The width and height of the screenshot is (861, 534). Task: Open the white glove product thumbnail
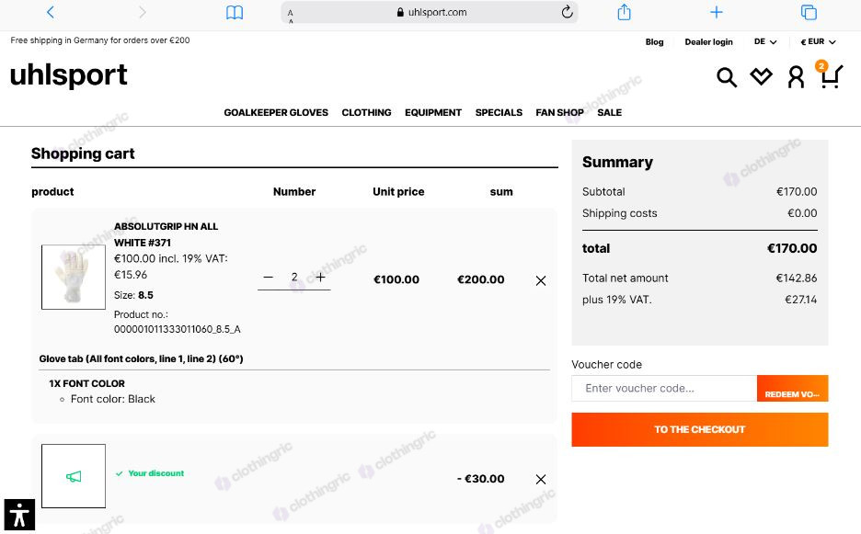[74, 278]
